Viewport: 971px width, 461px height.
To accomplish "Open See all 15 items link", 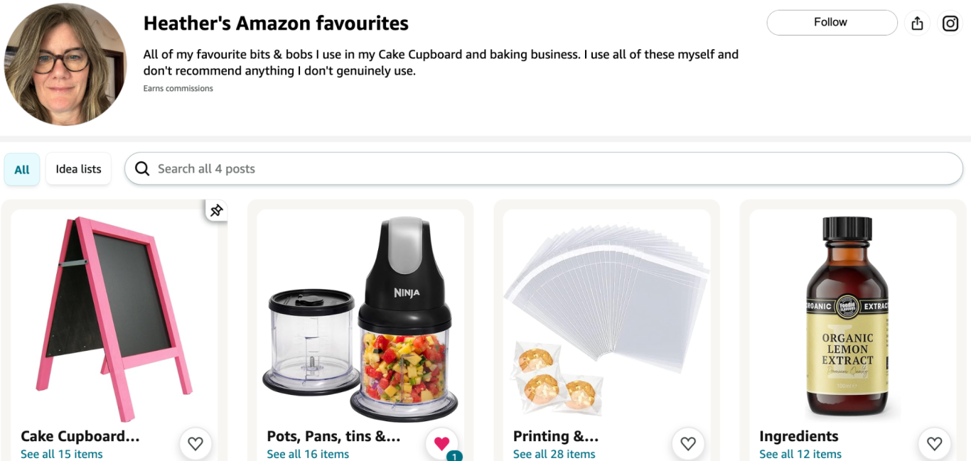I will pos(62,454).
